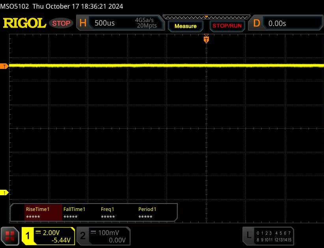Toggle channel 1 yellow label

(x=28, y=236)
